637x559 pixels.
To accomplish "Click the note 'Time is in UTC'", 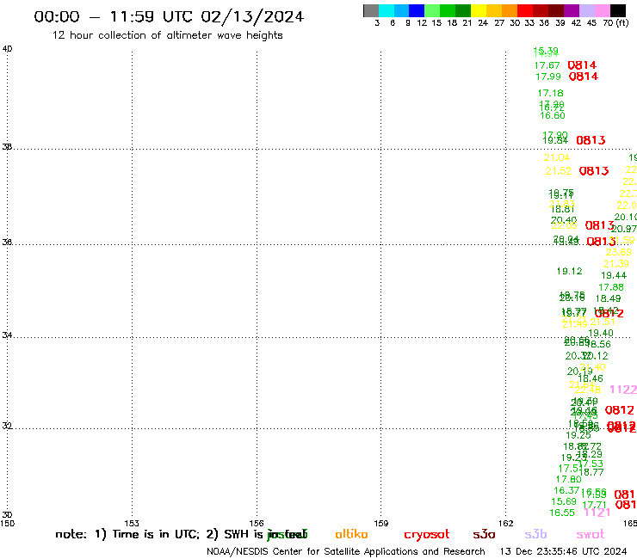I will pos(156,534).
